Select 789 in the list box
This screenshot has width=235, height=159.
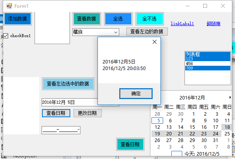coord(208,68)
